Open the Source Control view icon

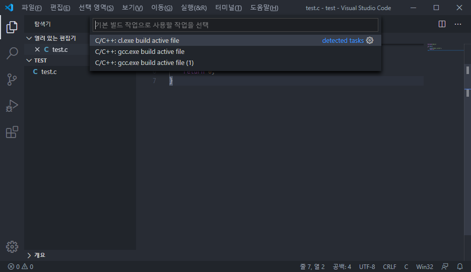(12, 80)
